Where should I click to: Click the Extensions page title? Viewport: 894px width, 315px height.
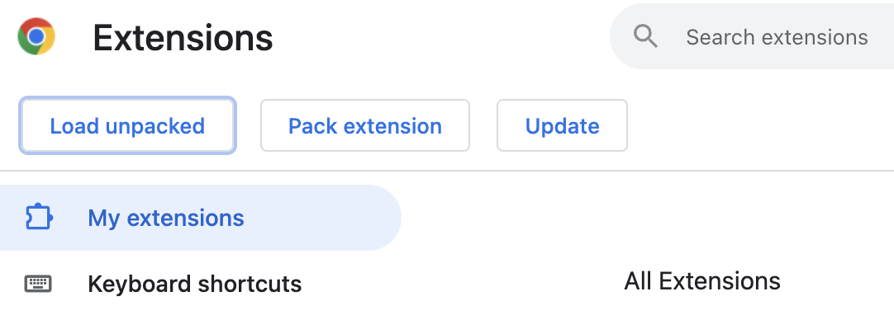click(x=183, y=38)
